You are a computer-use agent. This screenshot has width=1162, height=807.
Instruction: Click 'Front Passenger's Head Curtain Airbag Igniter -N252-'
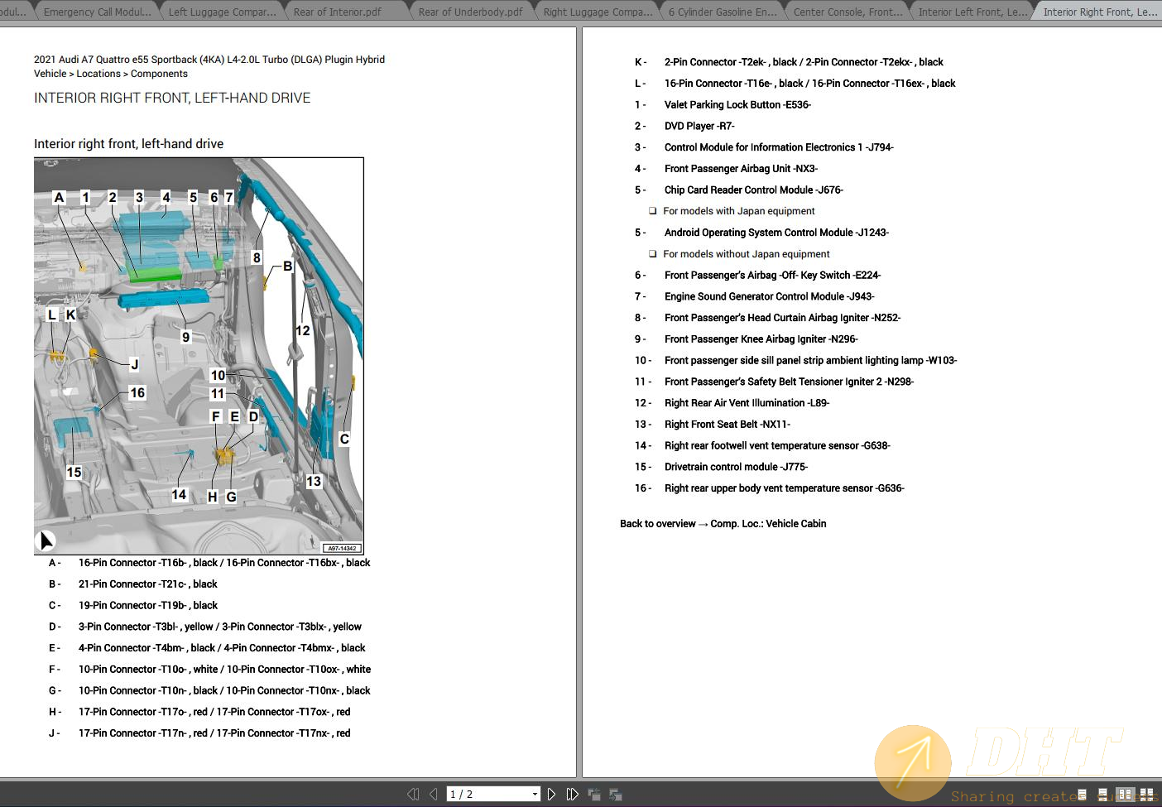[x=782, y=318]
